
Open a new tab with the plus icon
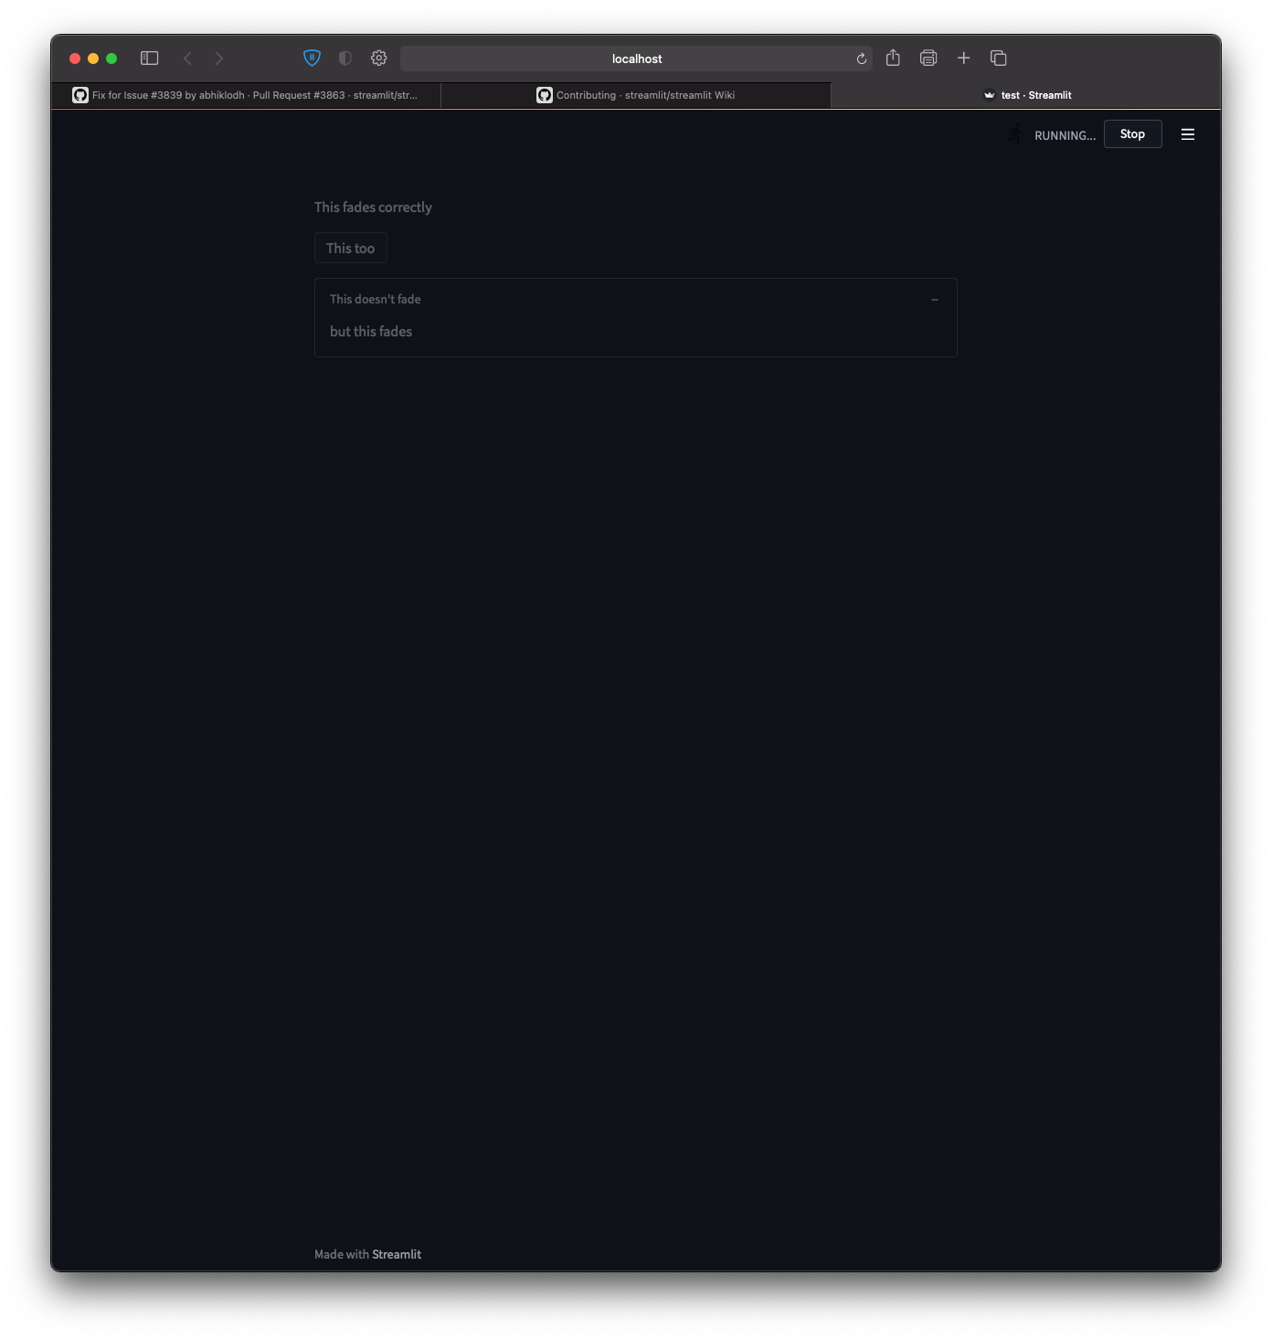(x=963, y=58)
